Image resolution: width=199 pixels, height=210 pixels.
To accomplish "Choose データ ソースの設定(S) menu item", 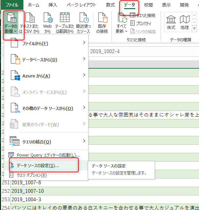I will coord(46,166).
